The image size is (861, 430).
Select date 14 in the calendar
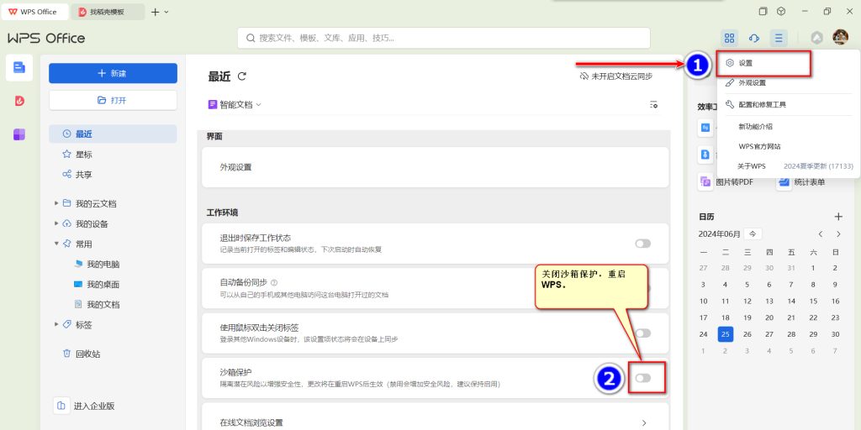[791, 302]
